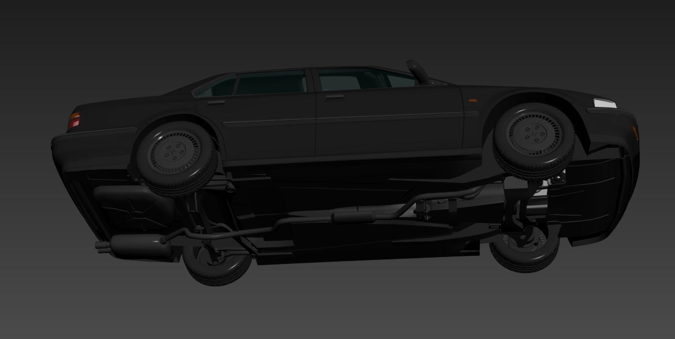Select the near-side rear wheel hubcap
The image size is (675, 339).
(174, 152)
